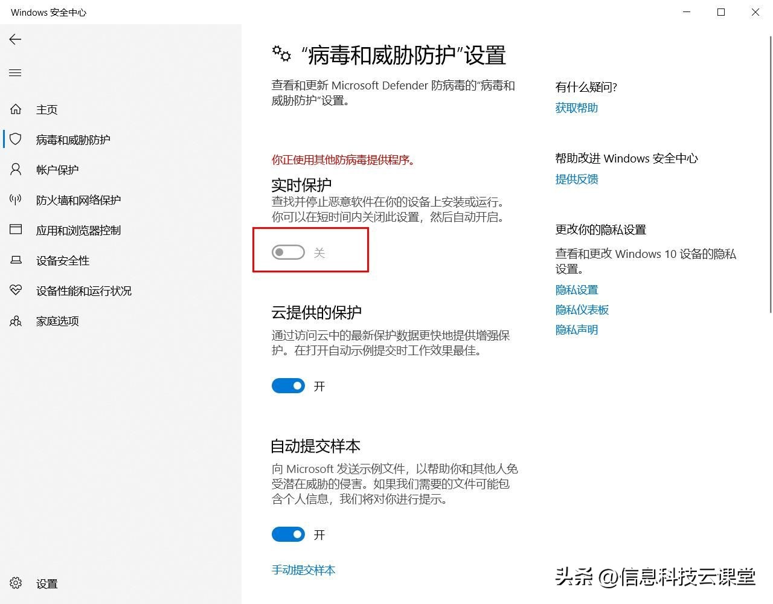The width and height of the screenshot is (773, 604).
Task: Open 隐私设置
Action: [576, 289]
